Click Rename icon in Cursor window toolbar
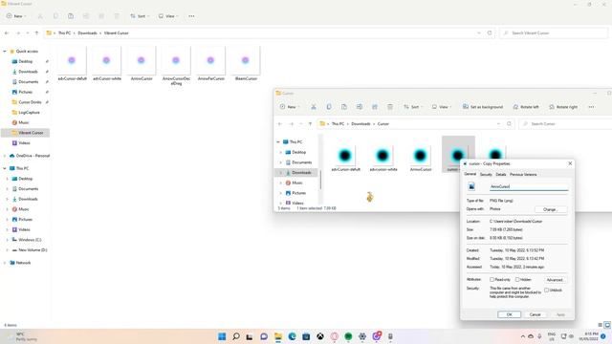Screen dimensions: 612x344 [360, 107]
